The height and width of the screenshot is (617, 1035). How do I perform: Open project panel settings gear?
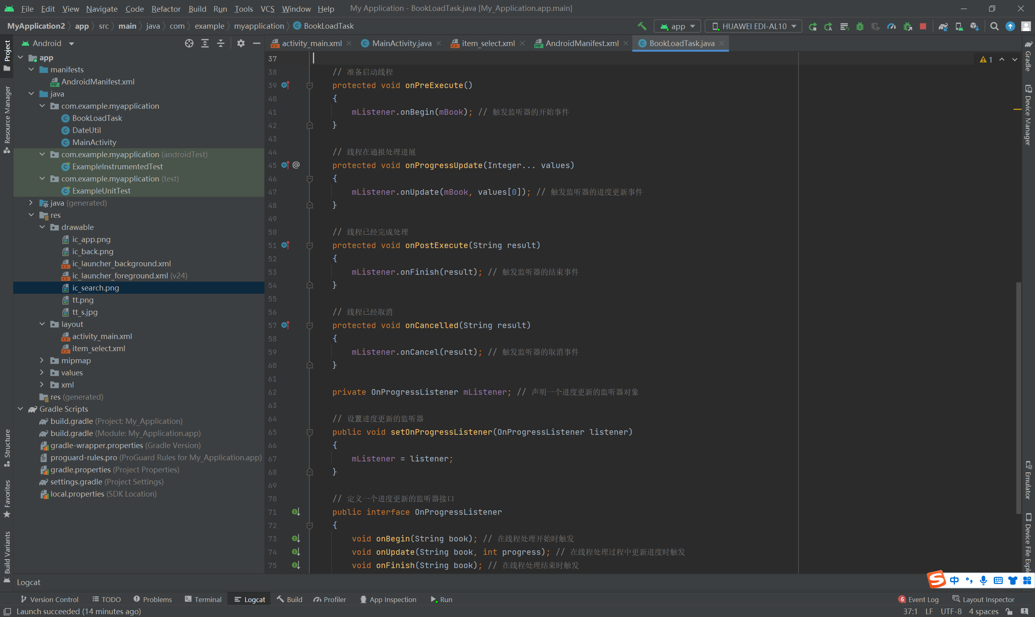tap(241, 43)
